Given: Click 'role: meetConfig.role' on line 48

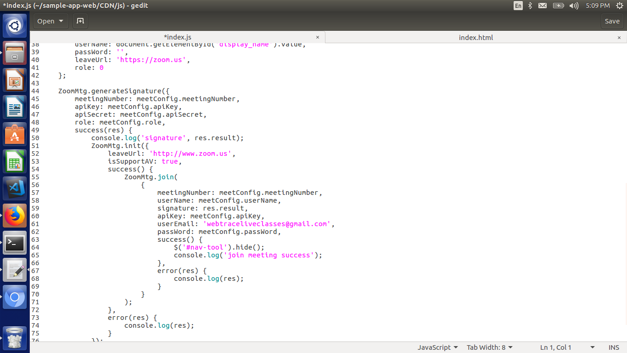Looking at the screenshot, I should pos(118,122).
